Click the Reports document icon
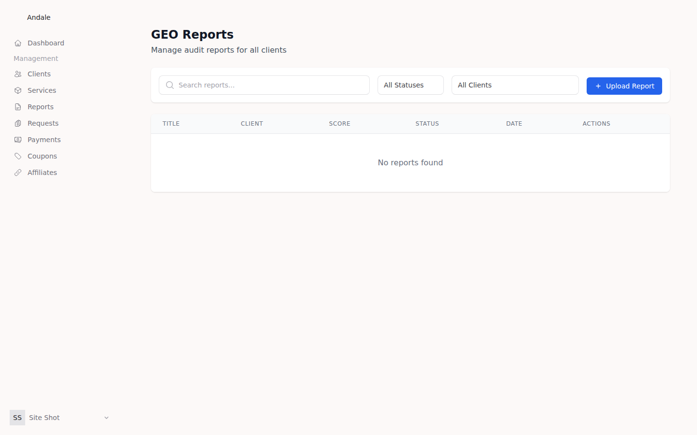 click(x=18, y=107)
